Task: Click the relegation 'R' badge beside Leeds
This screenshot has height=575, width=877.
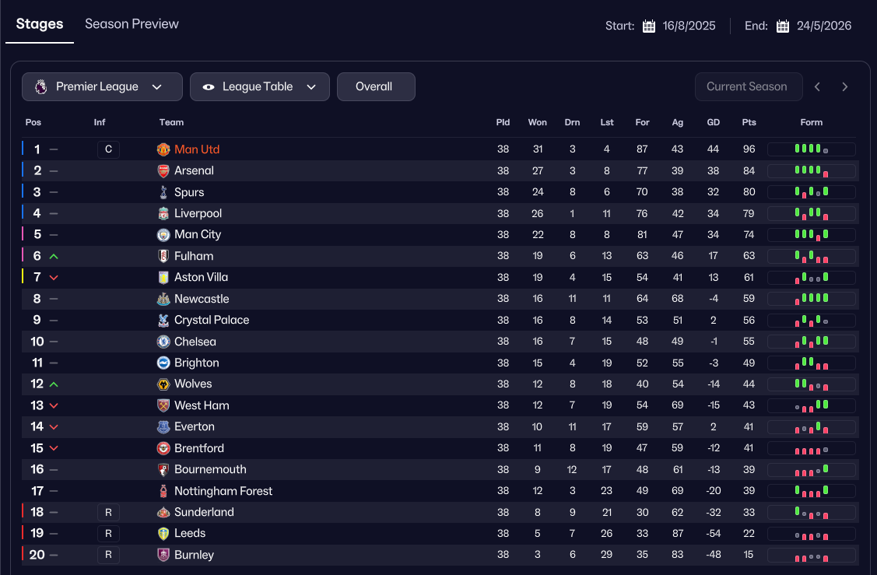Action: tap(108, 533)
